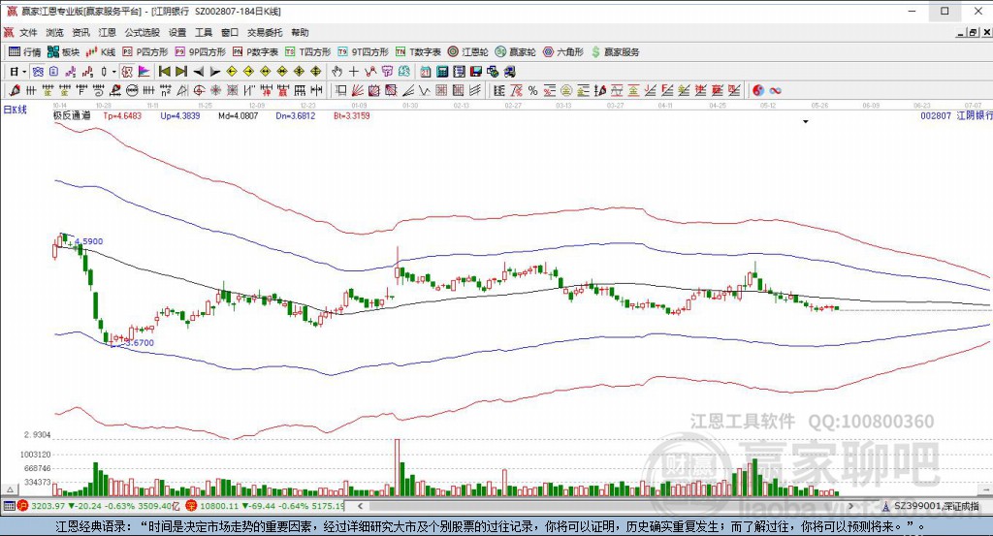Click the Md=4.0807 value
The width and height of the screenshot is (993, 536).
(239, 115)
